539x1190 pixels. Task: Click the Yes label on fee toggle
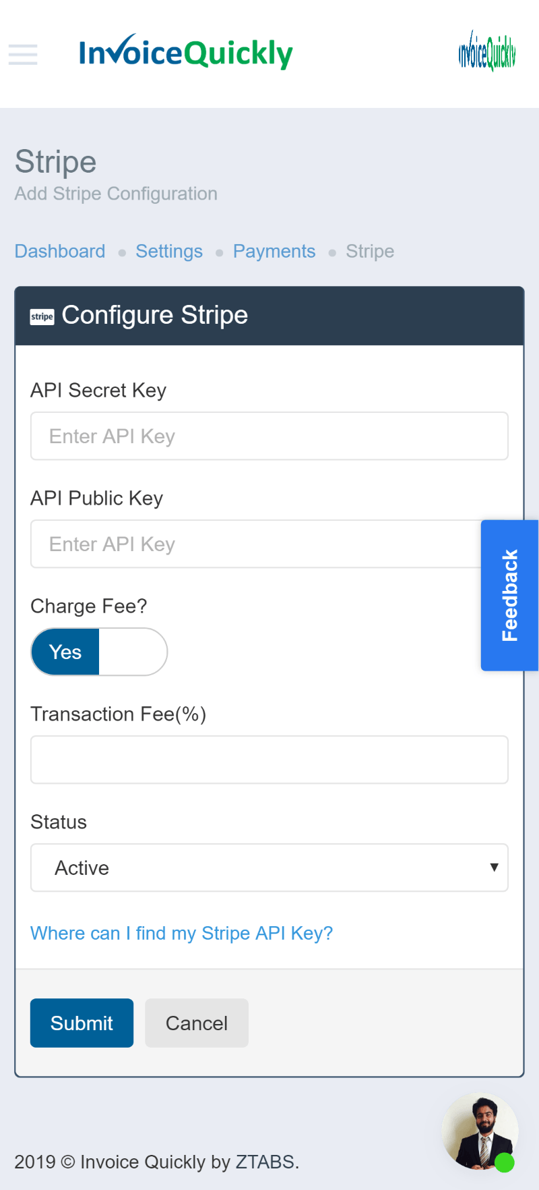(x=65, y=652)
